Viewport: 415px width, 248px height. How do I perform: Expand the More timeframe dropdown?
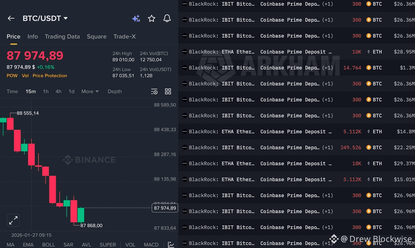coord(90,91)
